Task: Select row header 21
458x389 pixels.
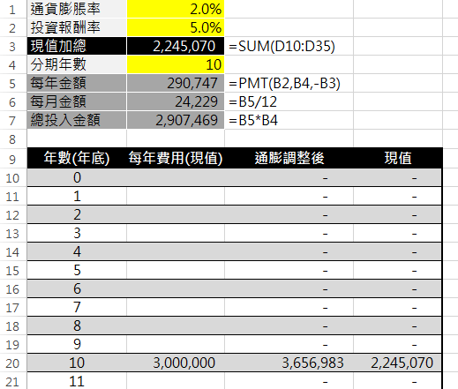Action: coord(12,382)
